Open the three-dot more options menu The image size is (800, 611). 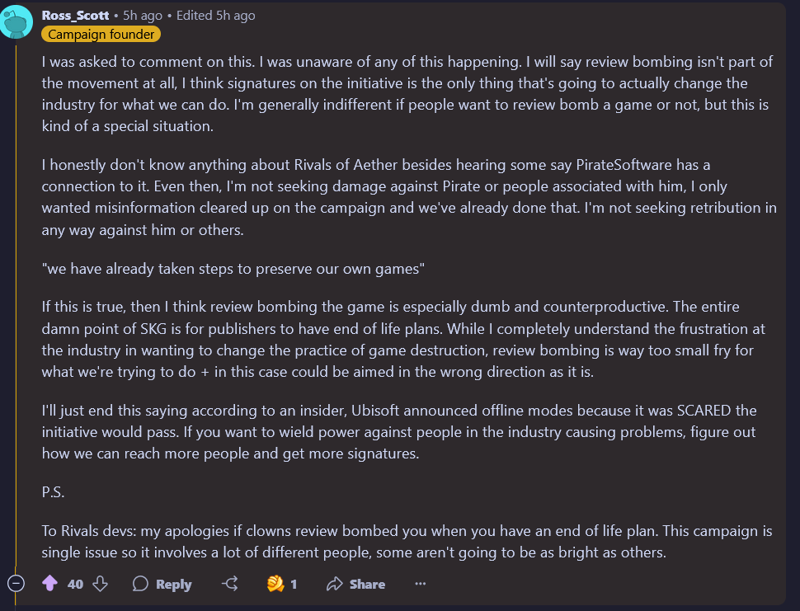point(421,584)
